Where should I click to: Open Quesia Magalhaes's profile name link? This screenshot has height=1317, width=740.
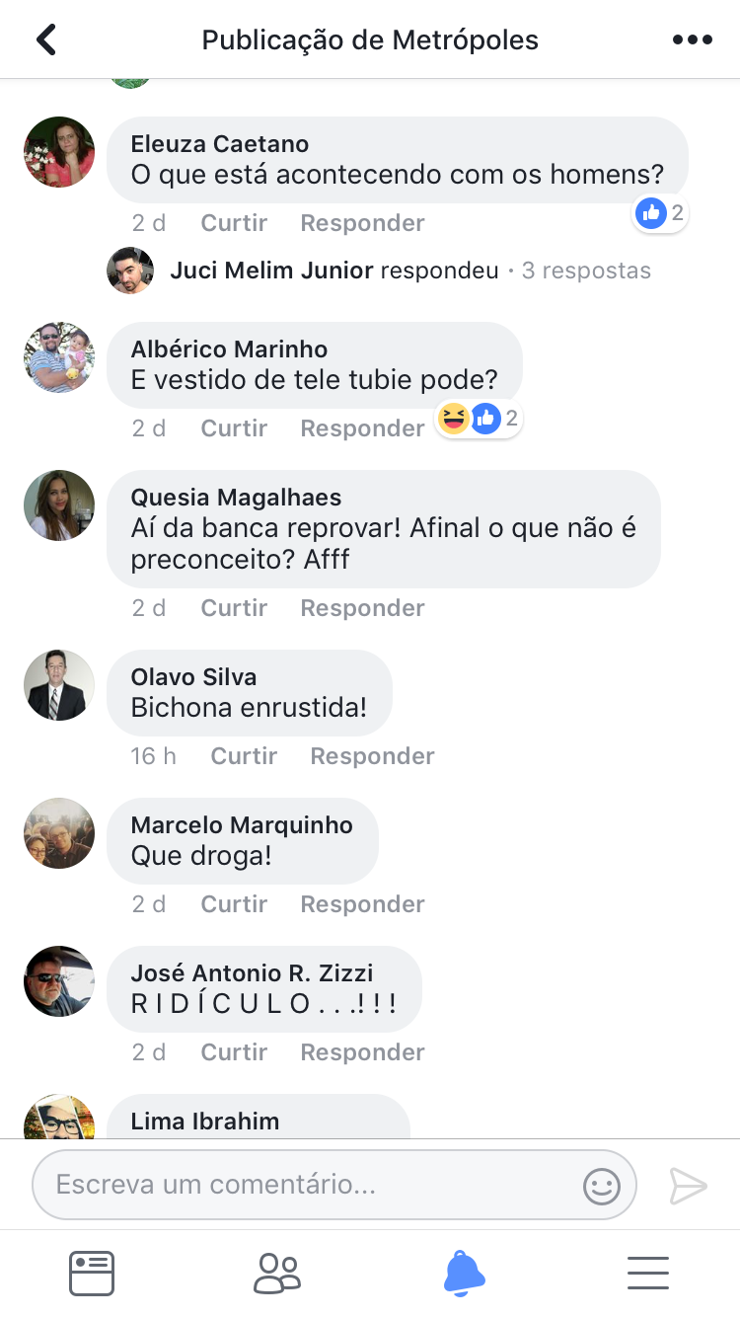pyautogui.click(x=236, y=498)
